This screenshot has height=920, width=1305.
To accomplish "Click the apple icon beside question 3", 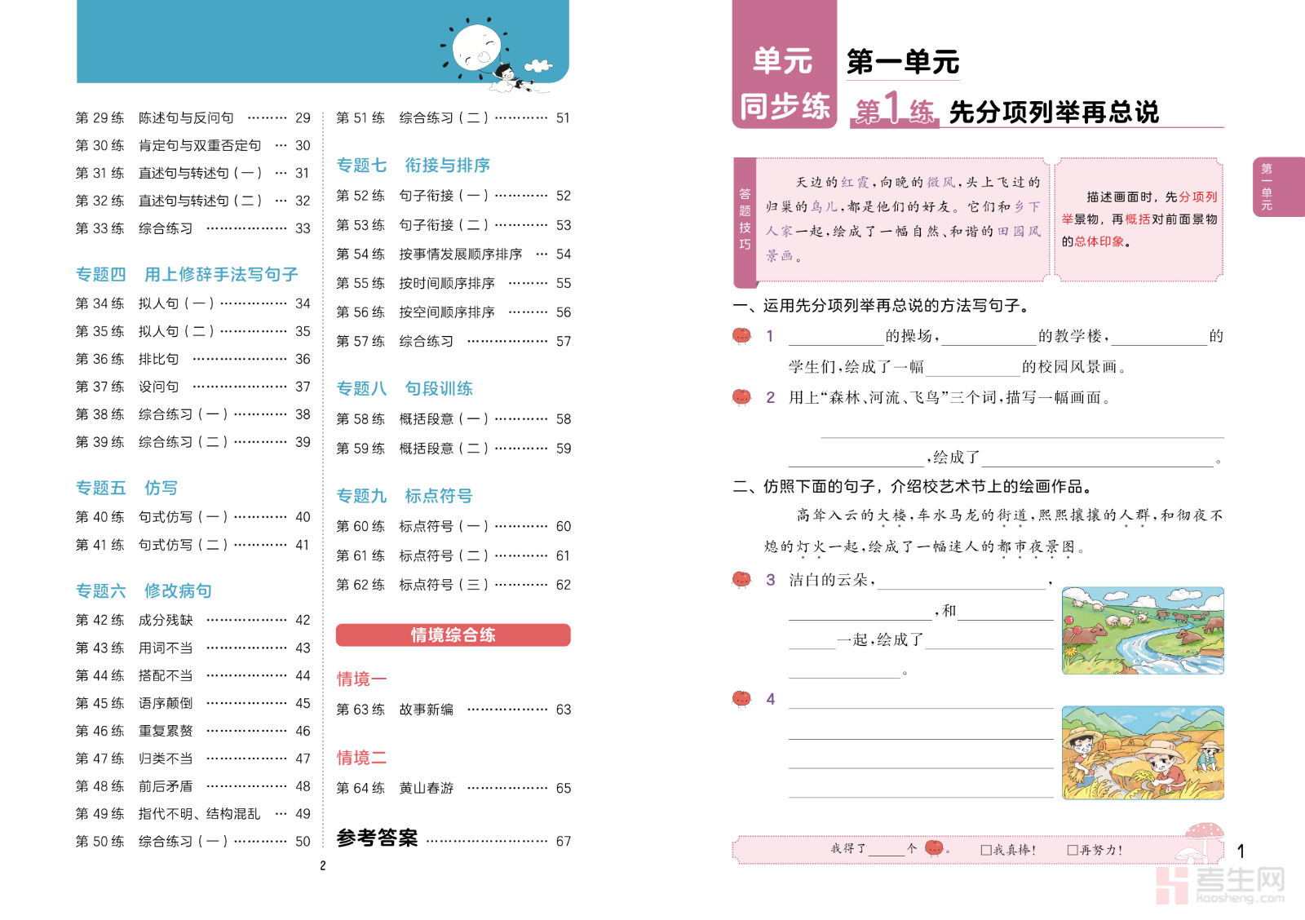I will coord(741,579).
